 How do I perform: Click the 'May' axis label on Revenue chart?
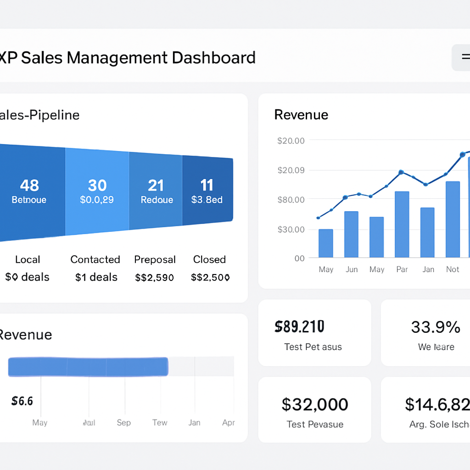326,269
